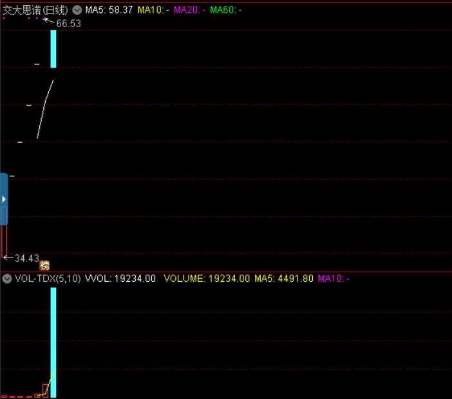Click the VVOL: 19234.00 value
This screenshot has height=399, width=452.
pyautogui.click(x=120, y=279)
